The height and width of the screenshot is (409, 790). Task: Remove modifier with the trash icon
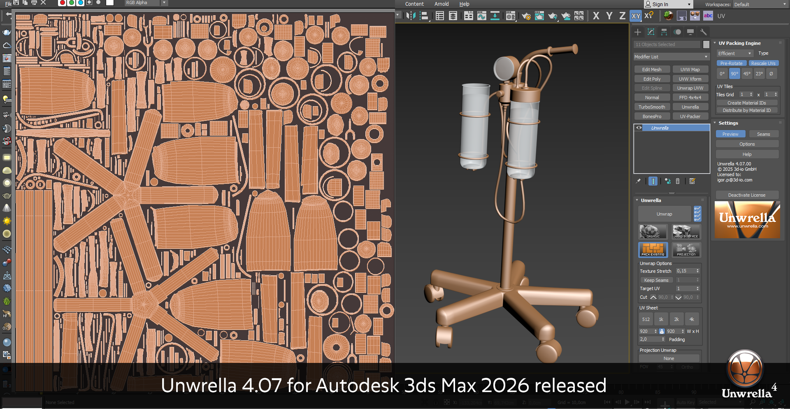(x=678, y=181)
